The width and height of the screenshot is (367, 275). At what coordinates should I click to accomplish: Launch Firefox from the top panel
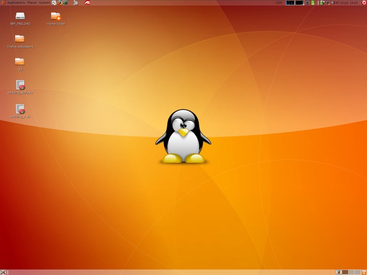point(59,3)
